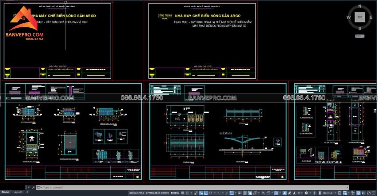Open command line customize wrench
The image size is (378, 196).
tap(33, 187)
